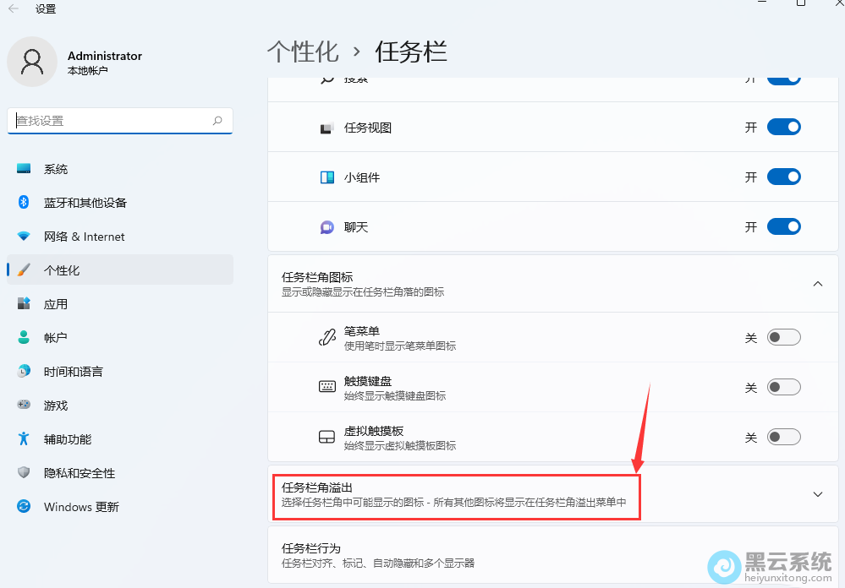Open 应用 settings category

pos(56,304)
